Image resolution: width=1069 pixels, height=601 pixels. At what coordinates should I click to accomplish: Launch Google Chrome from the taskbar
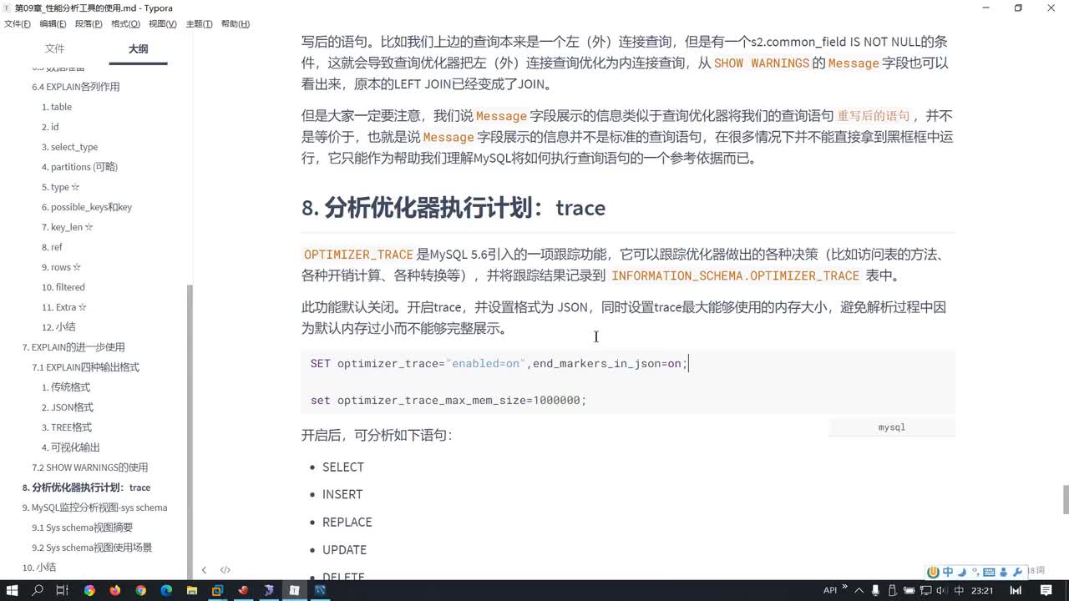[140, 590]
